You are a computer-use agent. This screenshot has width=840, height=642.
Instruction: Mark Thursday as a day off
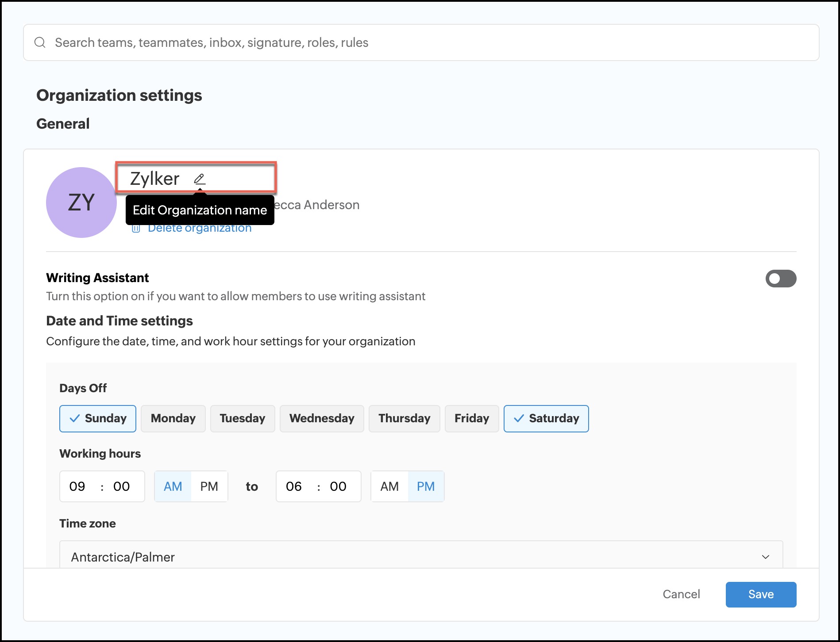pos(405,419)
